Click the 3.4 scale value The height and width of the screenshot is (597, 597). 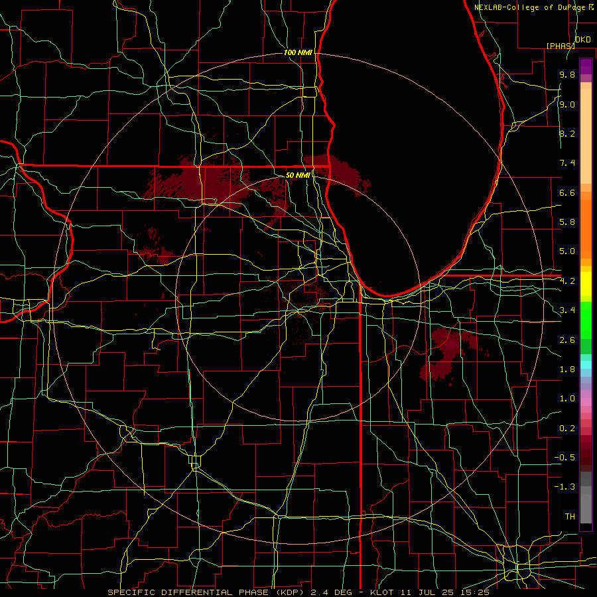[x=567, y=310]
